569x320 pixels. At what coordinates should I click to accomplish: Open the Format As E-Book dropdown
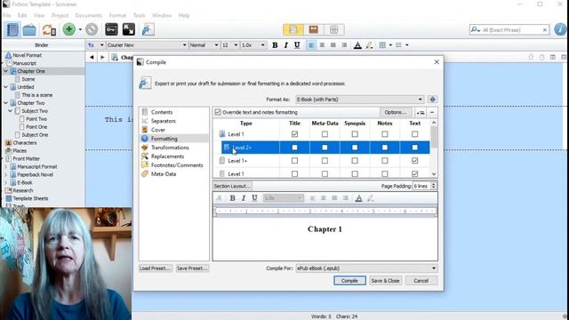click(x=359, y=100)
